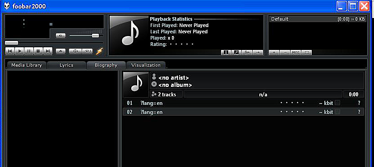The width and height of the screenshot is (374, 167).
Task: Close the foobar2000 window
Action: pyautogui.click(x=364, y=6)
